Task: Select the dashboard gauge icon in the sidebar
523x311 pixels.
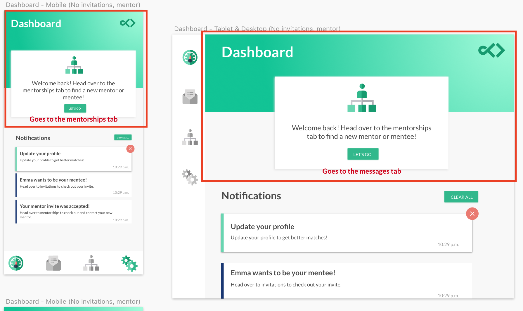Action: click(190, 57)
